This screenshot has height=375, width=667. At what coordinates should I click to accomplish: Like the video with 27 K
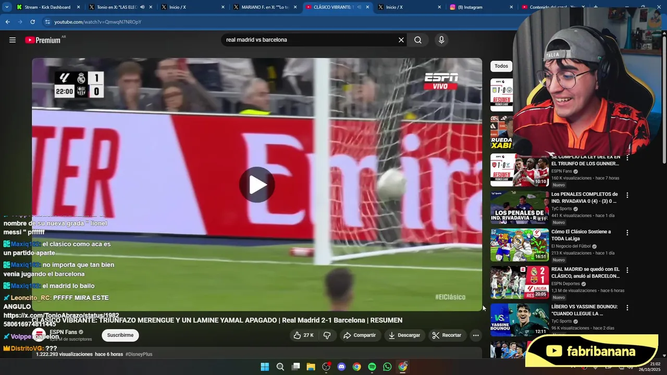pyautogui.click(x=303, y=335)
